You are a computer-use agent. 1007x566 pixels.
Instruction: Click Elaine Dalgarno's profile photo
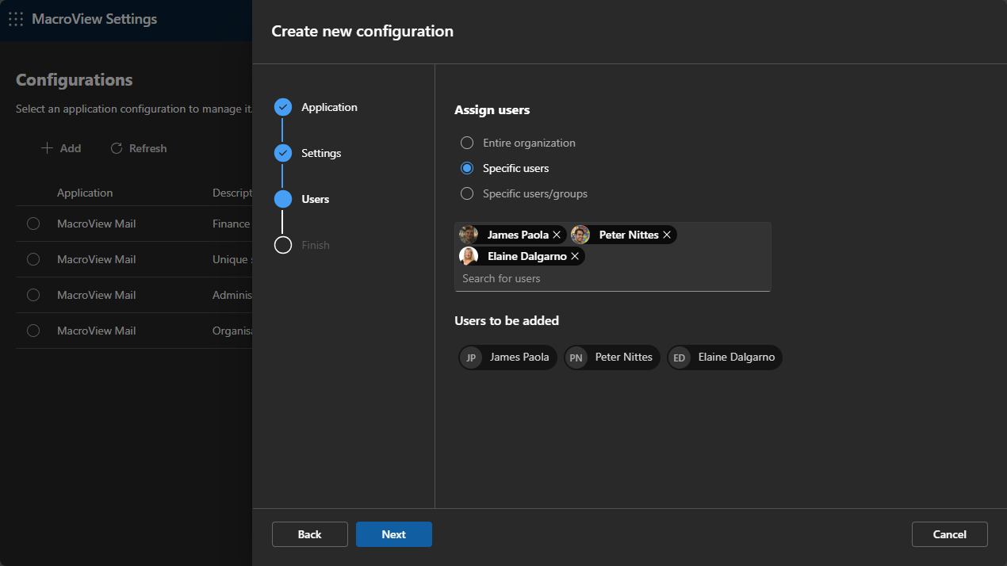(x=469, y=256)
